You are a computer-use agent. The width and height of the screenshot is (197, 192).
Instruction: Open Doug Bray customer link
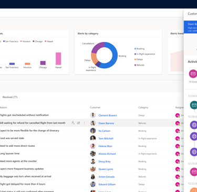coord(105,162)
